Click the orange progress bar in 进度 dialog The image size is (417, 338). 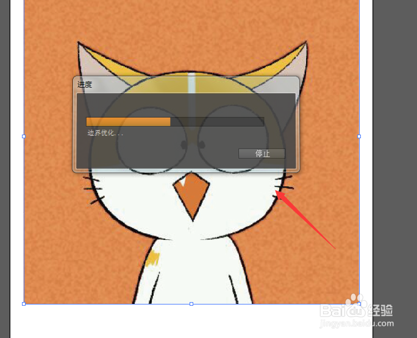tap(175, 122)
